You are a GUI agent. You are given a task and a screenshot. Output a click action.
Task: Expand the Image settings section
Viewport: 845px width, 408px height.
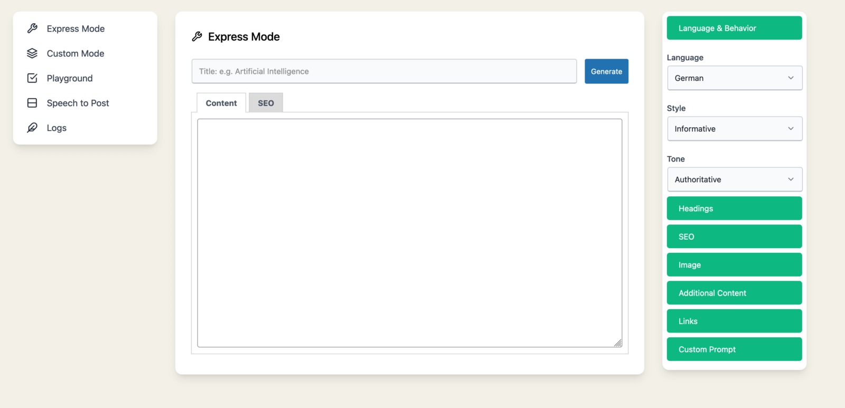[x=734, y=265]
